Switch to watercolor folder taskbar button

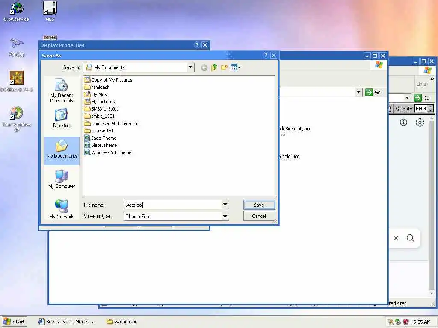click(x=122, y=322)
